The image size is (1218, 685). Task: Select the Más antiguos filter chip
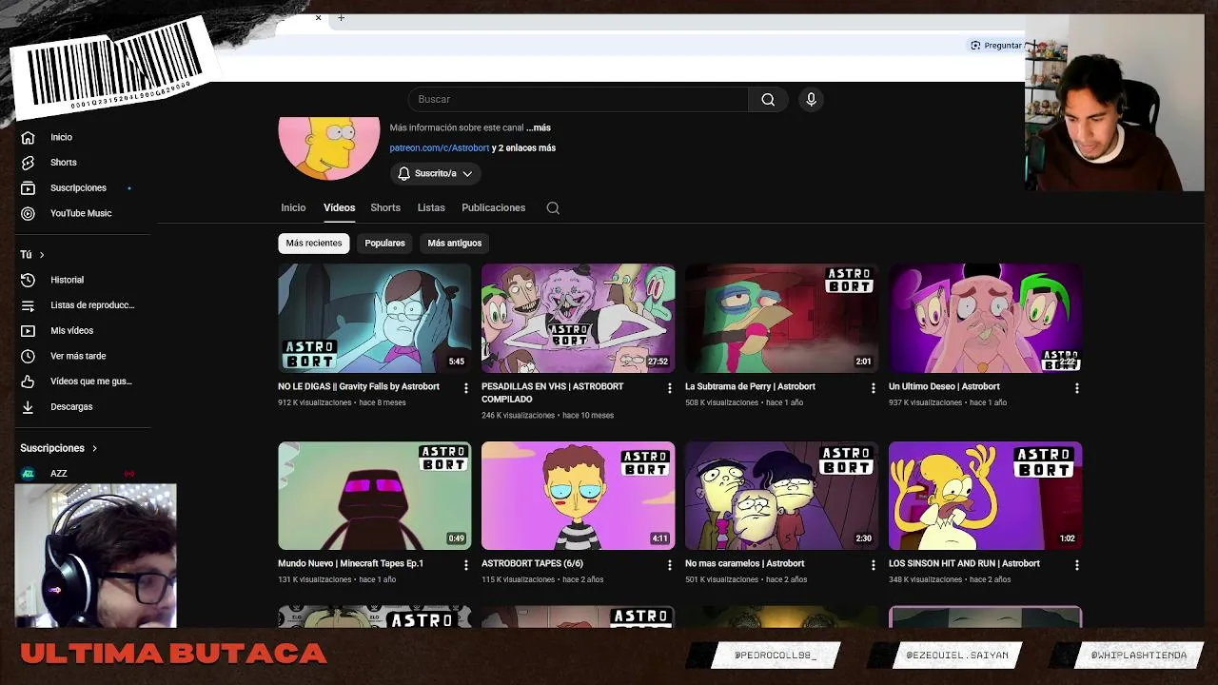click(455, 243)
